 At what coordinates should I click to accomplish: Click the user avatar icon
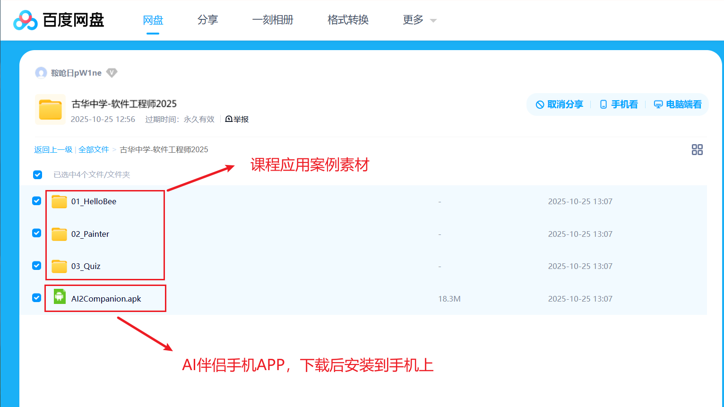pyautogui.click(x=41, y=73)
